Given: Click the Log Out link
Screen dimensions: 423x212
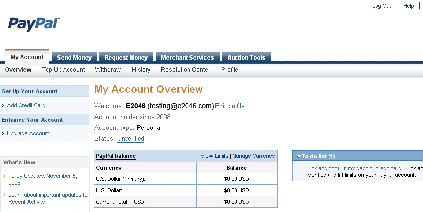Looking at the screenshot, I should pos(381,6).
